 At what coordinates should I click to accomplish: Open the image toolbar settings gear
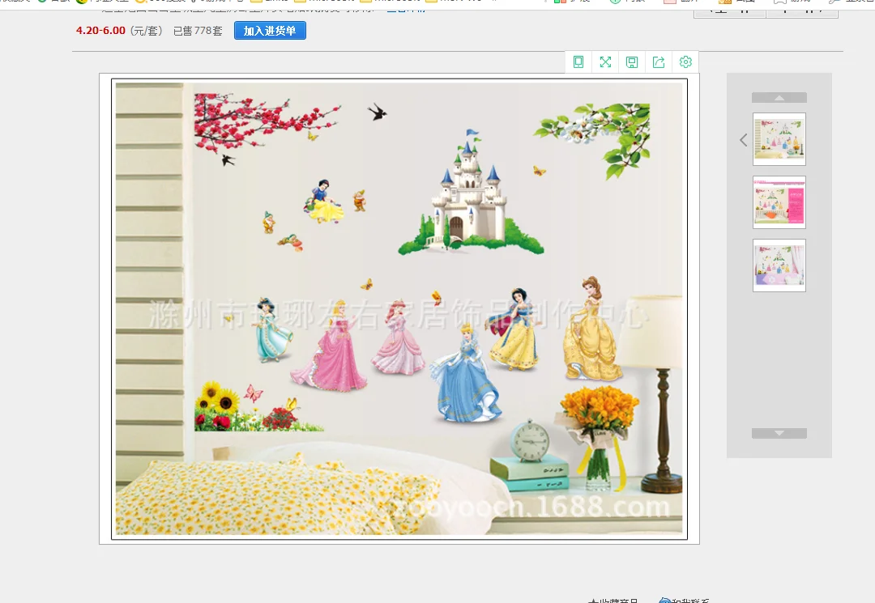(x=686, y=62)
